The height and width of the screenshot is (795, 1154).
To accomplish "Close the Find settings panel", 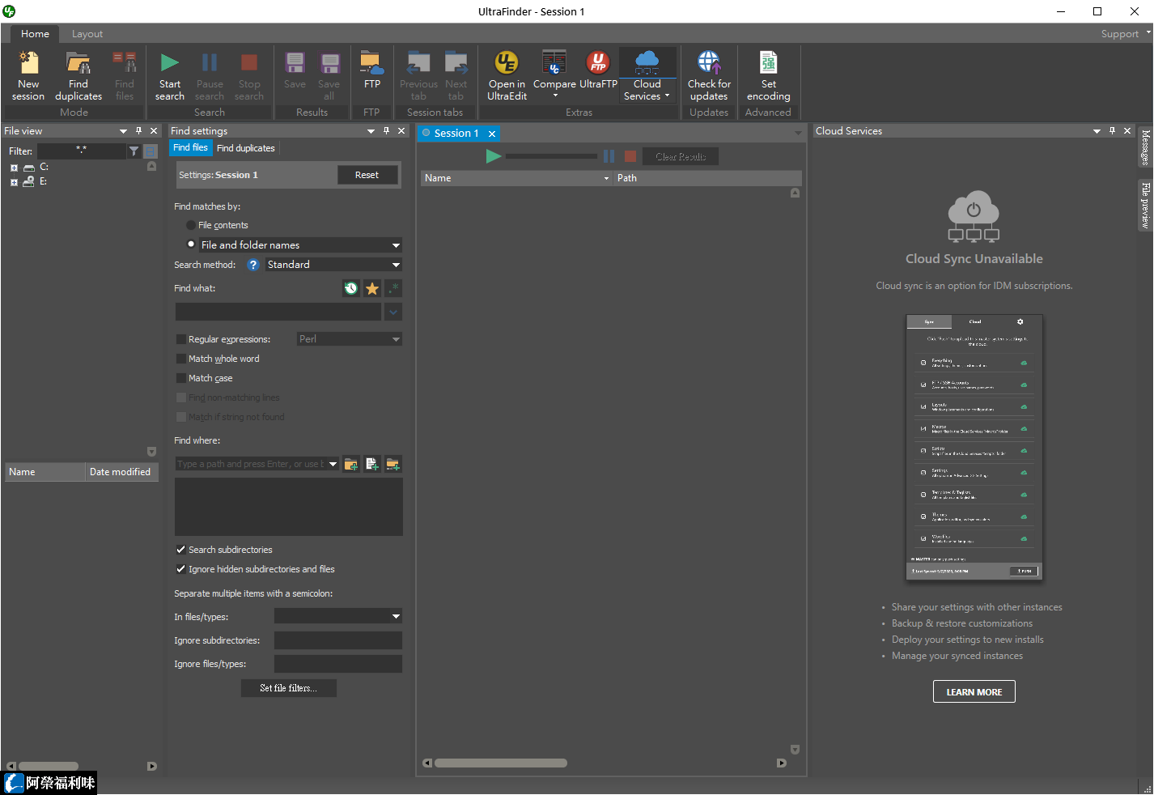I will click(x=401, y=131).
